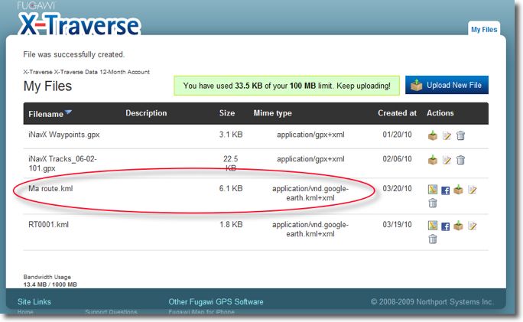Edit the iNavX Tracks_06-02-101.gpx entry

click(447, 160)
